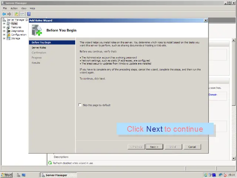Viewport: 237px width, 178px height.
Task: Click the Domain link behind the wizard
Action: [x=213, y=95]
